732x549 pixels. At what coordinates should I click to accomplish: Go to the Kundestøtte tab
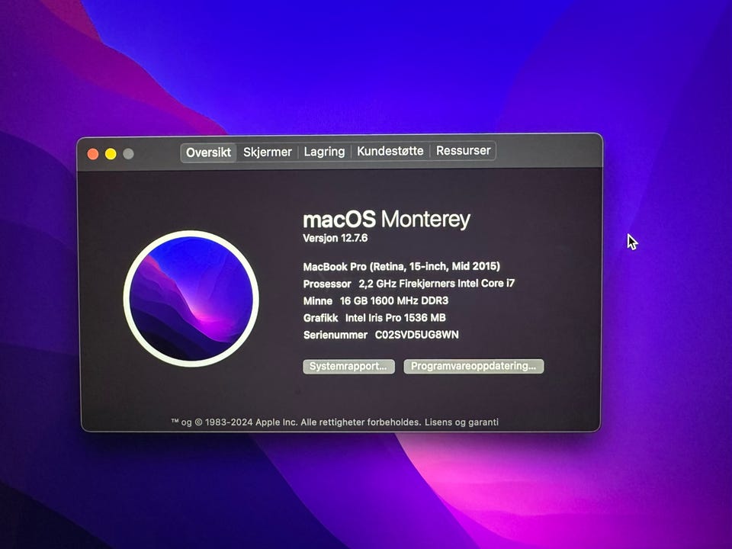(390, 151)
